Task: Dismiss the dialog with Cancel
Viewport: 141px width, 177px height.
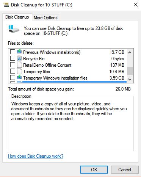Action: point(125,169)
